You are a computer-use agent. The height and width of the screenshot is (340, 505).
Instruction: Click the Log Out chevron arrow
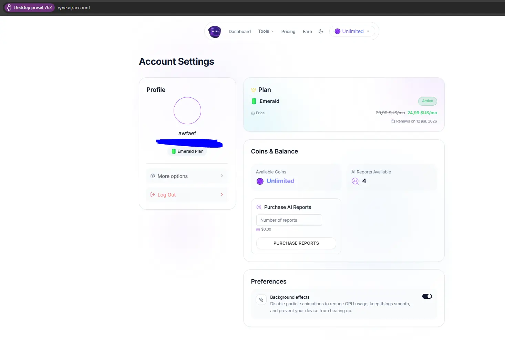click(222, 195)
